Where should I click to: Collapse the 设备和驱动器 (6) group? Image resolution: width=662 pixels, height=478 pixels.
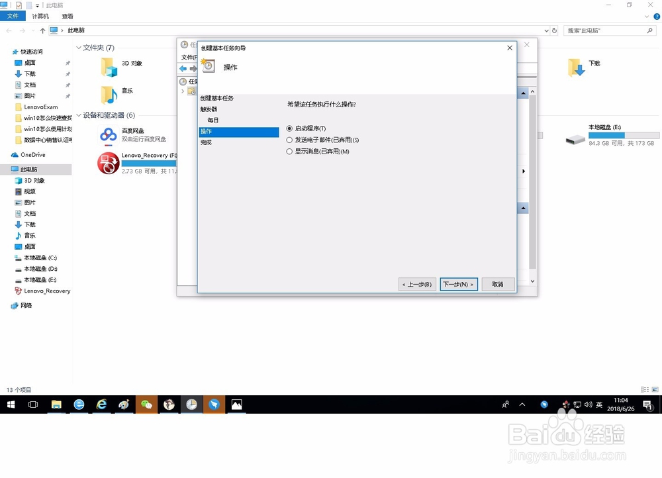pos(79,115)
